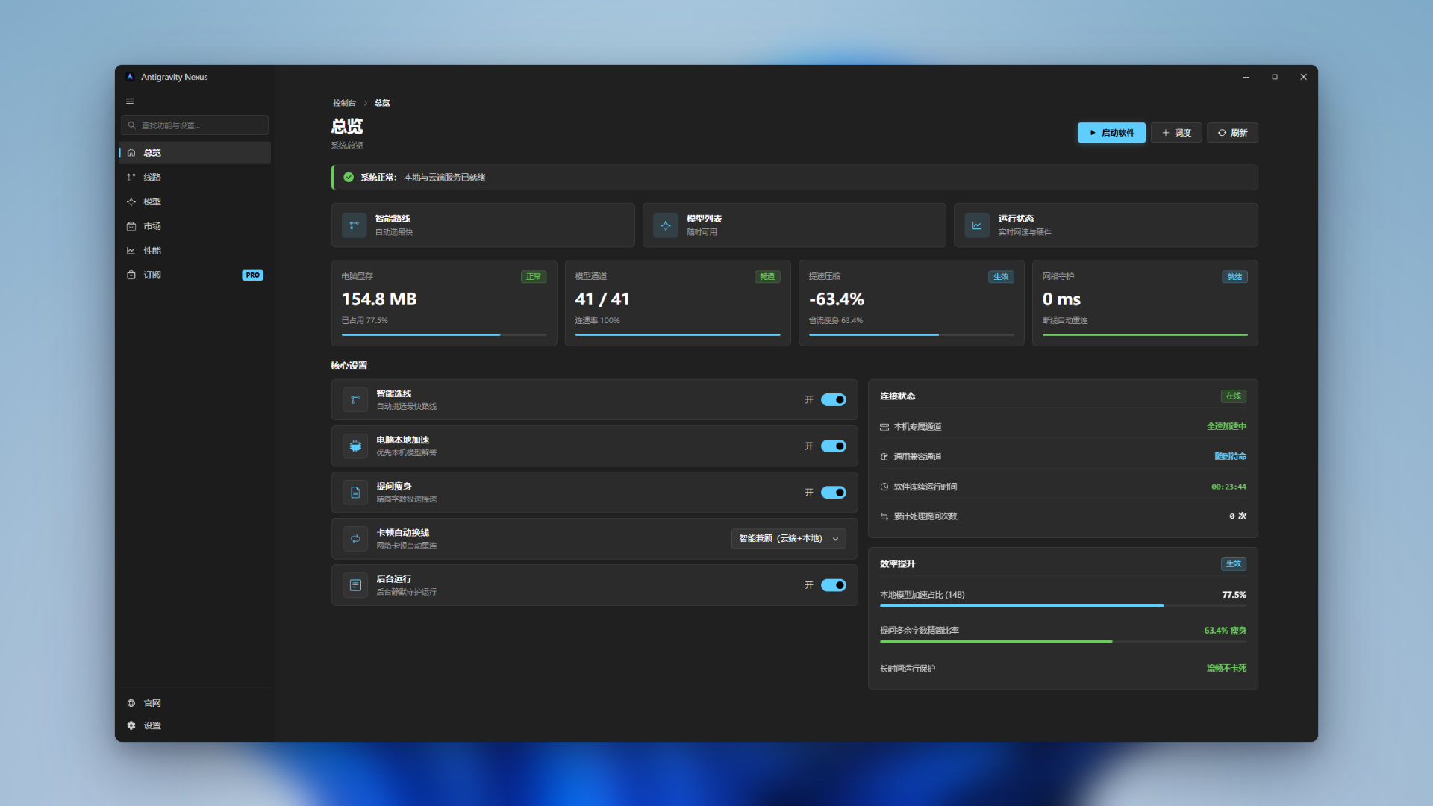
Task: Disable the 电脑本地加速 toggle
Action: (833, 446)
